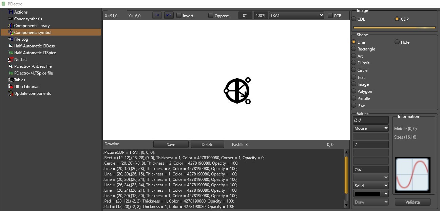Toggle the PCB checkbox
Viewport: 440px width, 211px height.
(x=330, y=16)
